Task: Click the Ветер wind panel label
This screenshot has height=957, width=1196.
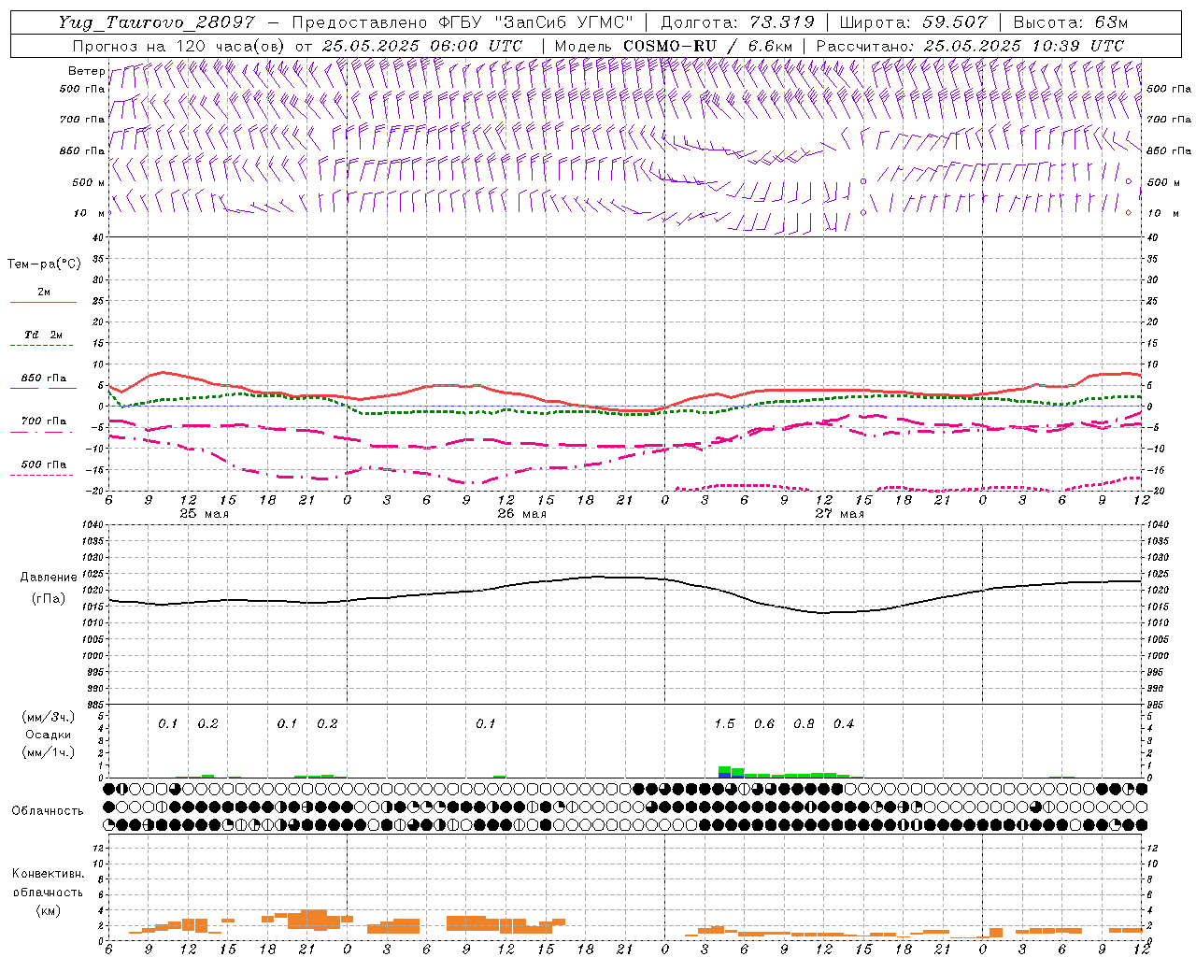Action: (x=86, y=71)
